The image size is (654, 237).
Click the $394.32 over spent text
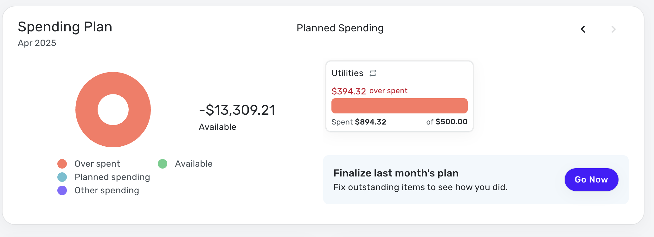(x=369, y=91)
